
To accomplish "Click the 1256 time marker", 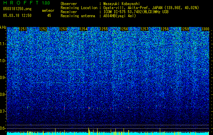I will (x=124, y=29).
